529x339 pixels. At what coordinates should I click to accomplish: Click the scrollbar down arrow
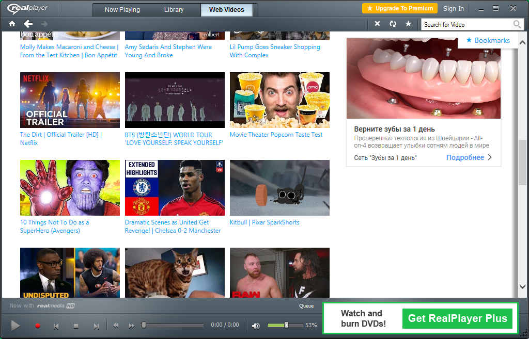point(522,287)
